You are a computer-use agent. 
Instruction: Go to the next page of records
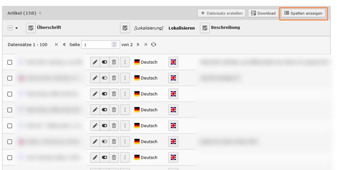tap(138, 44)
